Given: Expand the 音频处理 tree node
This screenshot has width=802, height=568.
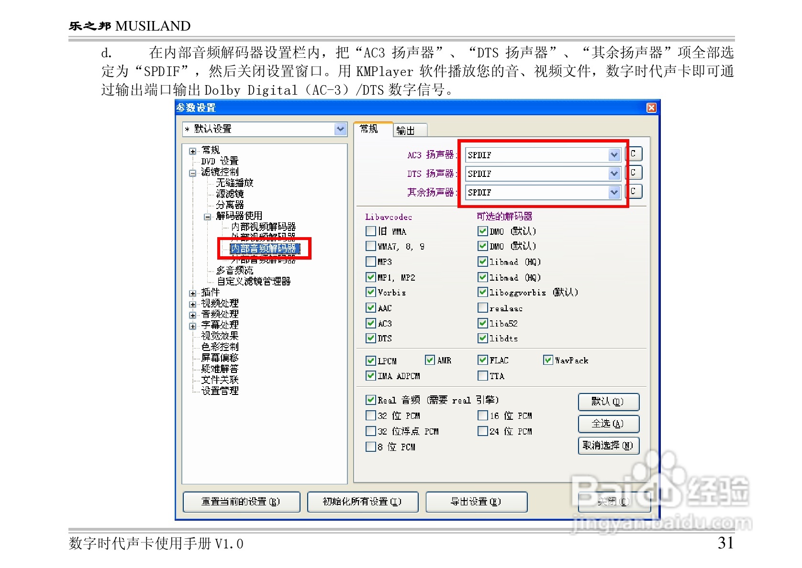Looking at the screenshot, I should (193, 314).
